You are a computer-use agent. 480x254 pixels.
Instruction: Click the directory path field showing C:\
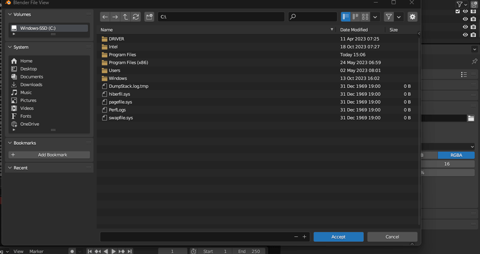tap(221, 17)
